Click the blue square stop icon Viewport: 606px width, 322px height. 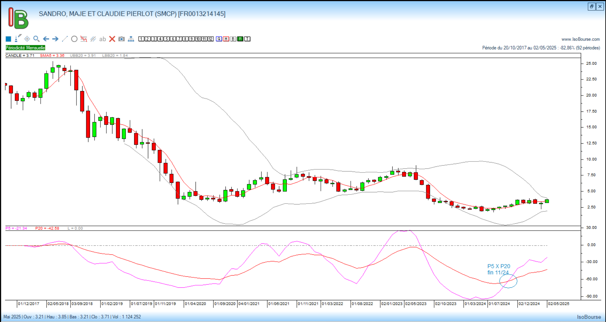point(8,39)
